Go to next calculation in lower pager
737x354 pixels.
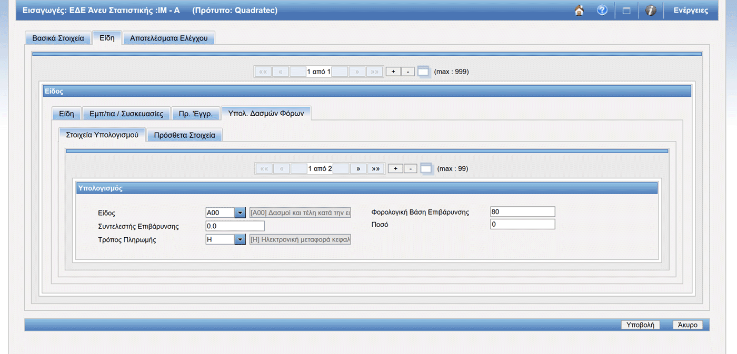coord(358,168)
